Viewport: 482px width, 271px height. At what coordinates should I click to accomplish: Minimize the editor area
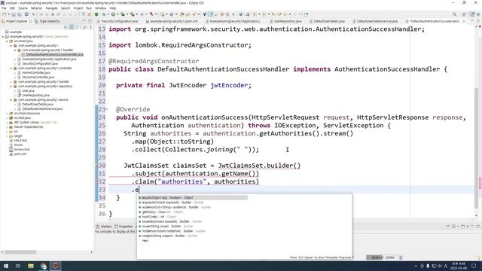coord(472,21)
